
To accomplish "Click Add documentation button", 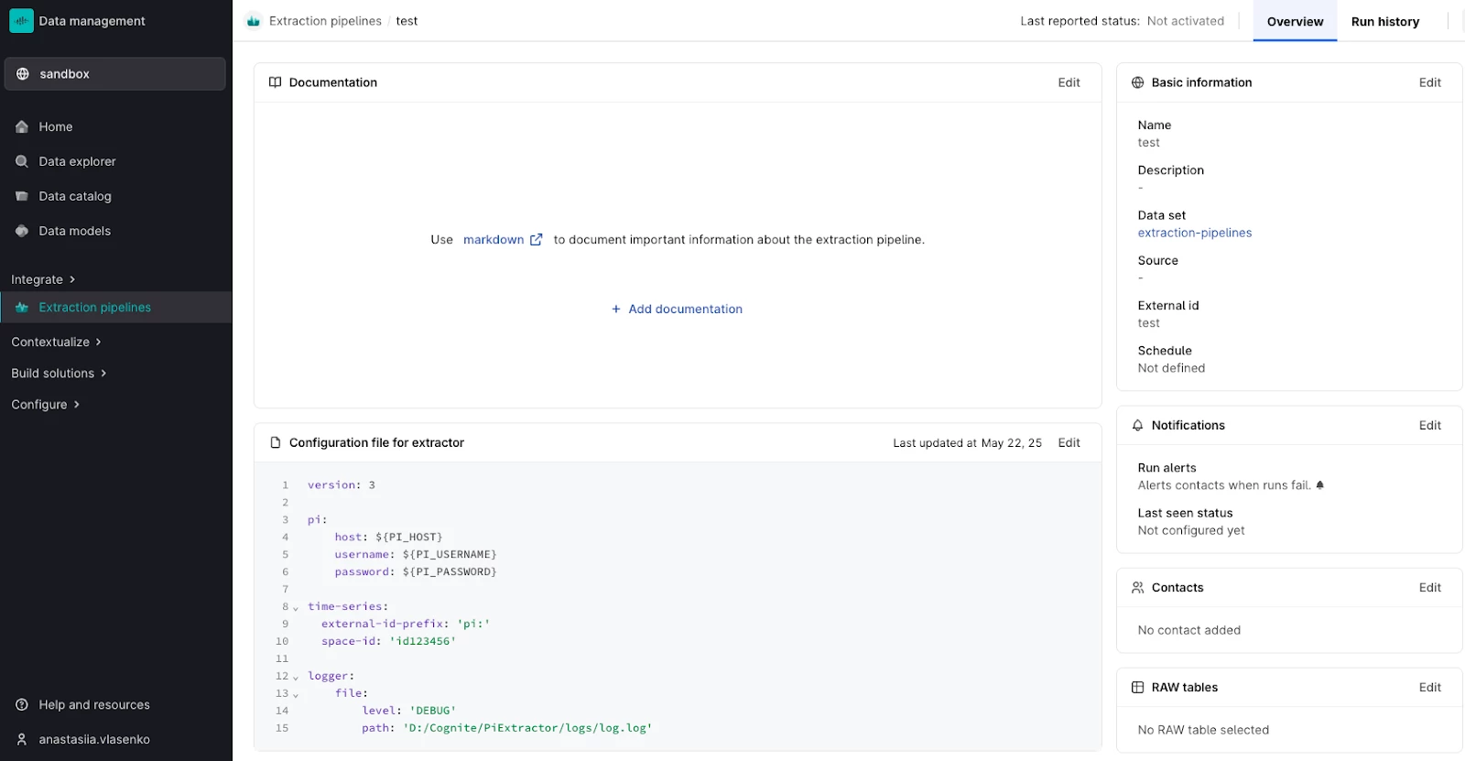I will click(x=677, y=310).
